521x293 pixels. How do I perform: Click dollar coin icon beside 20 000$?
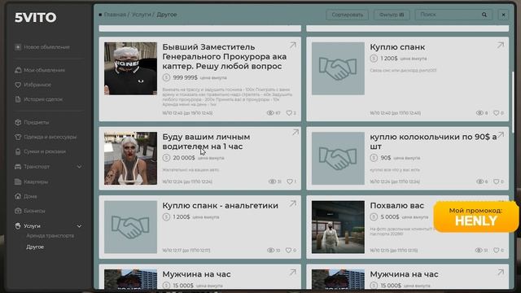click(166, 158)
